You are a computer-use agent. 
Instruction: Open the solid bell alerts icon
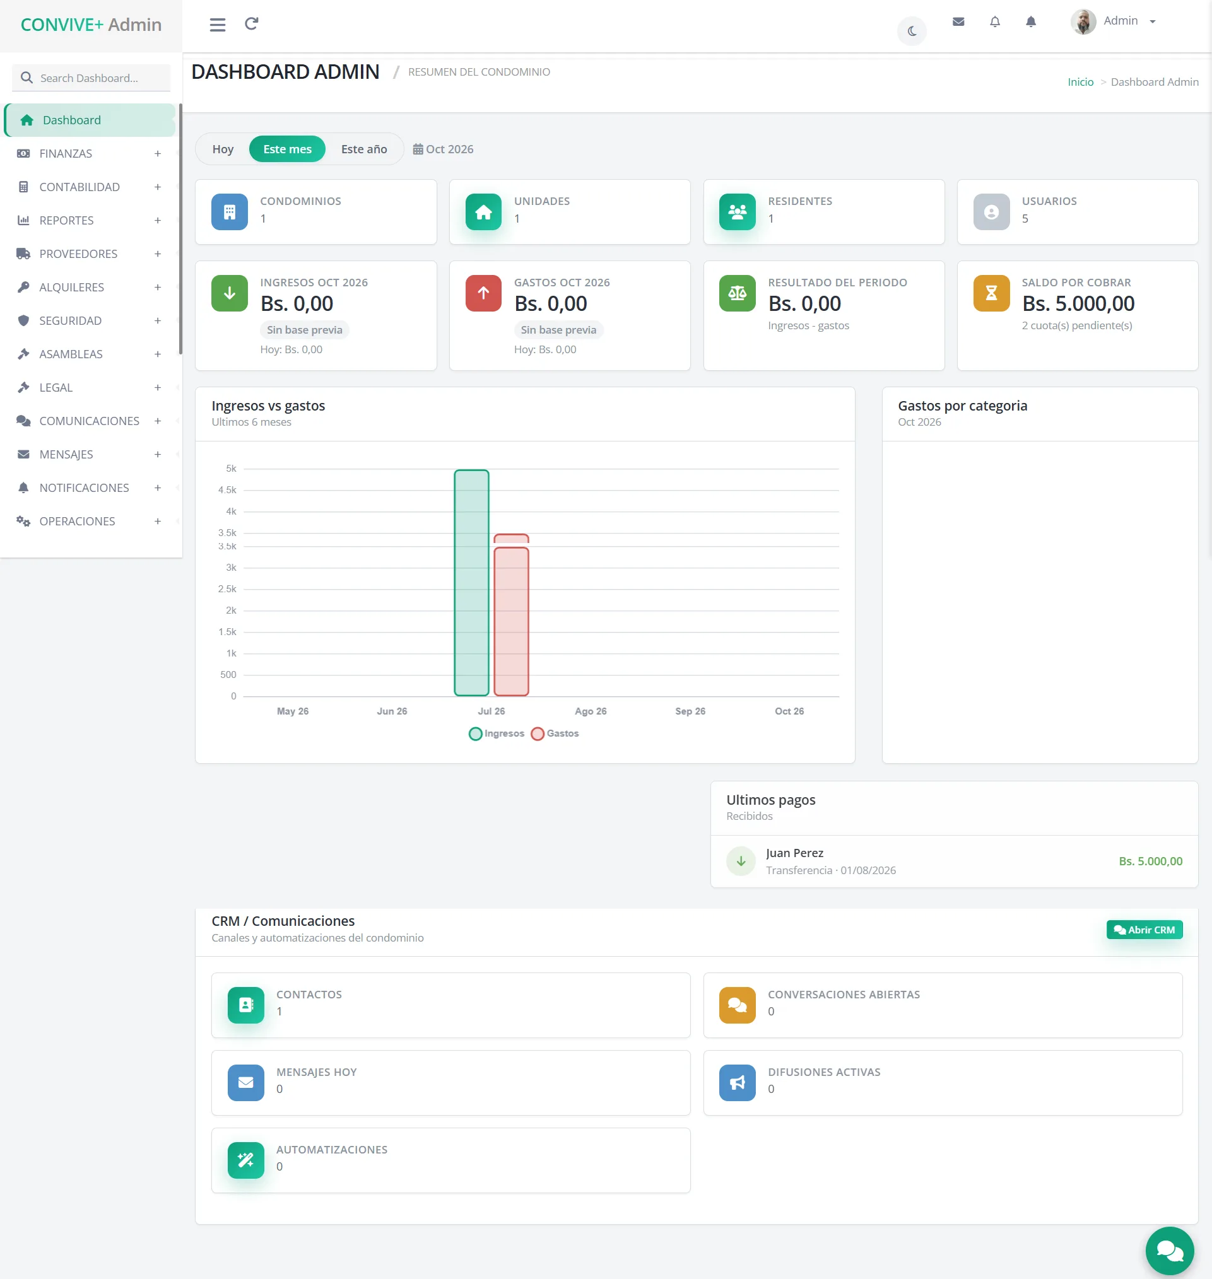[1031, 21]
